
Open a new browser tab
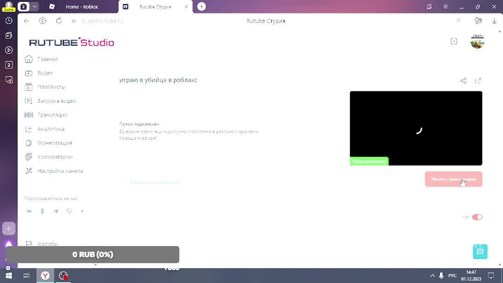pyautogui.click(x=201, y=7)
